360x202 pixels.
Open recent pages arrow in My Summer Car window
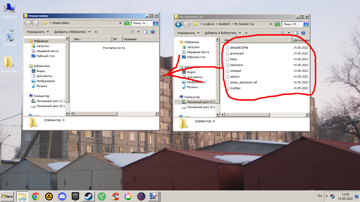pyautogui.click(x=191, y=24)
